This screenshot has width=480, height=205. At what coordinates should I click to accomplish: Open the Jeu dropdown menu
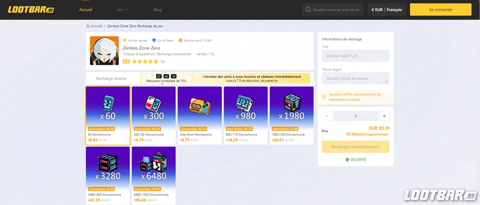(x=122, y=10)
